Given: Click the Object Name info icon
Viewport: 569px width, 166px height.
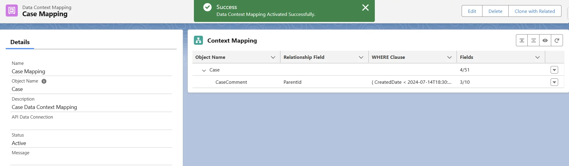Looking at the screenshot, I should [x=44, y=81].
